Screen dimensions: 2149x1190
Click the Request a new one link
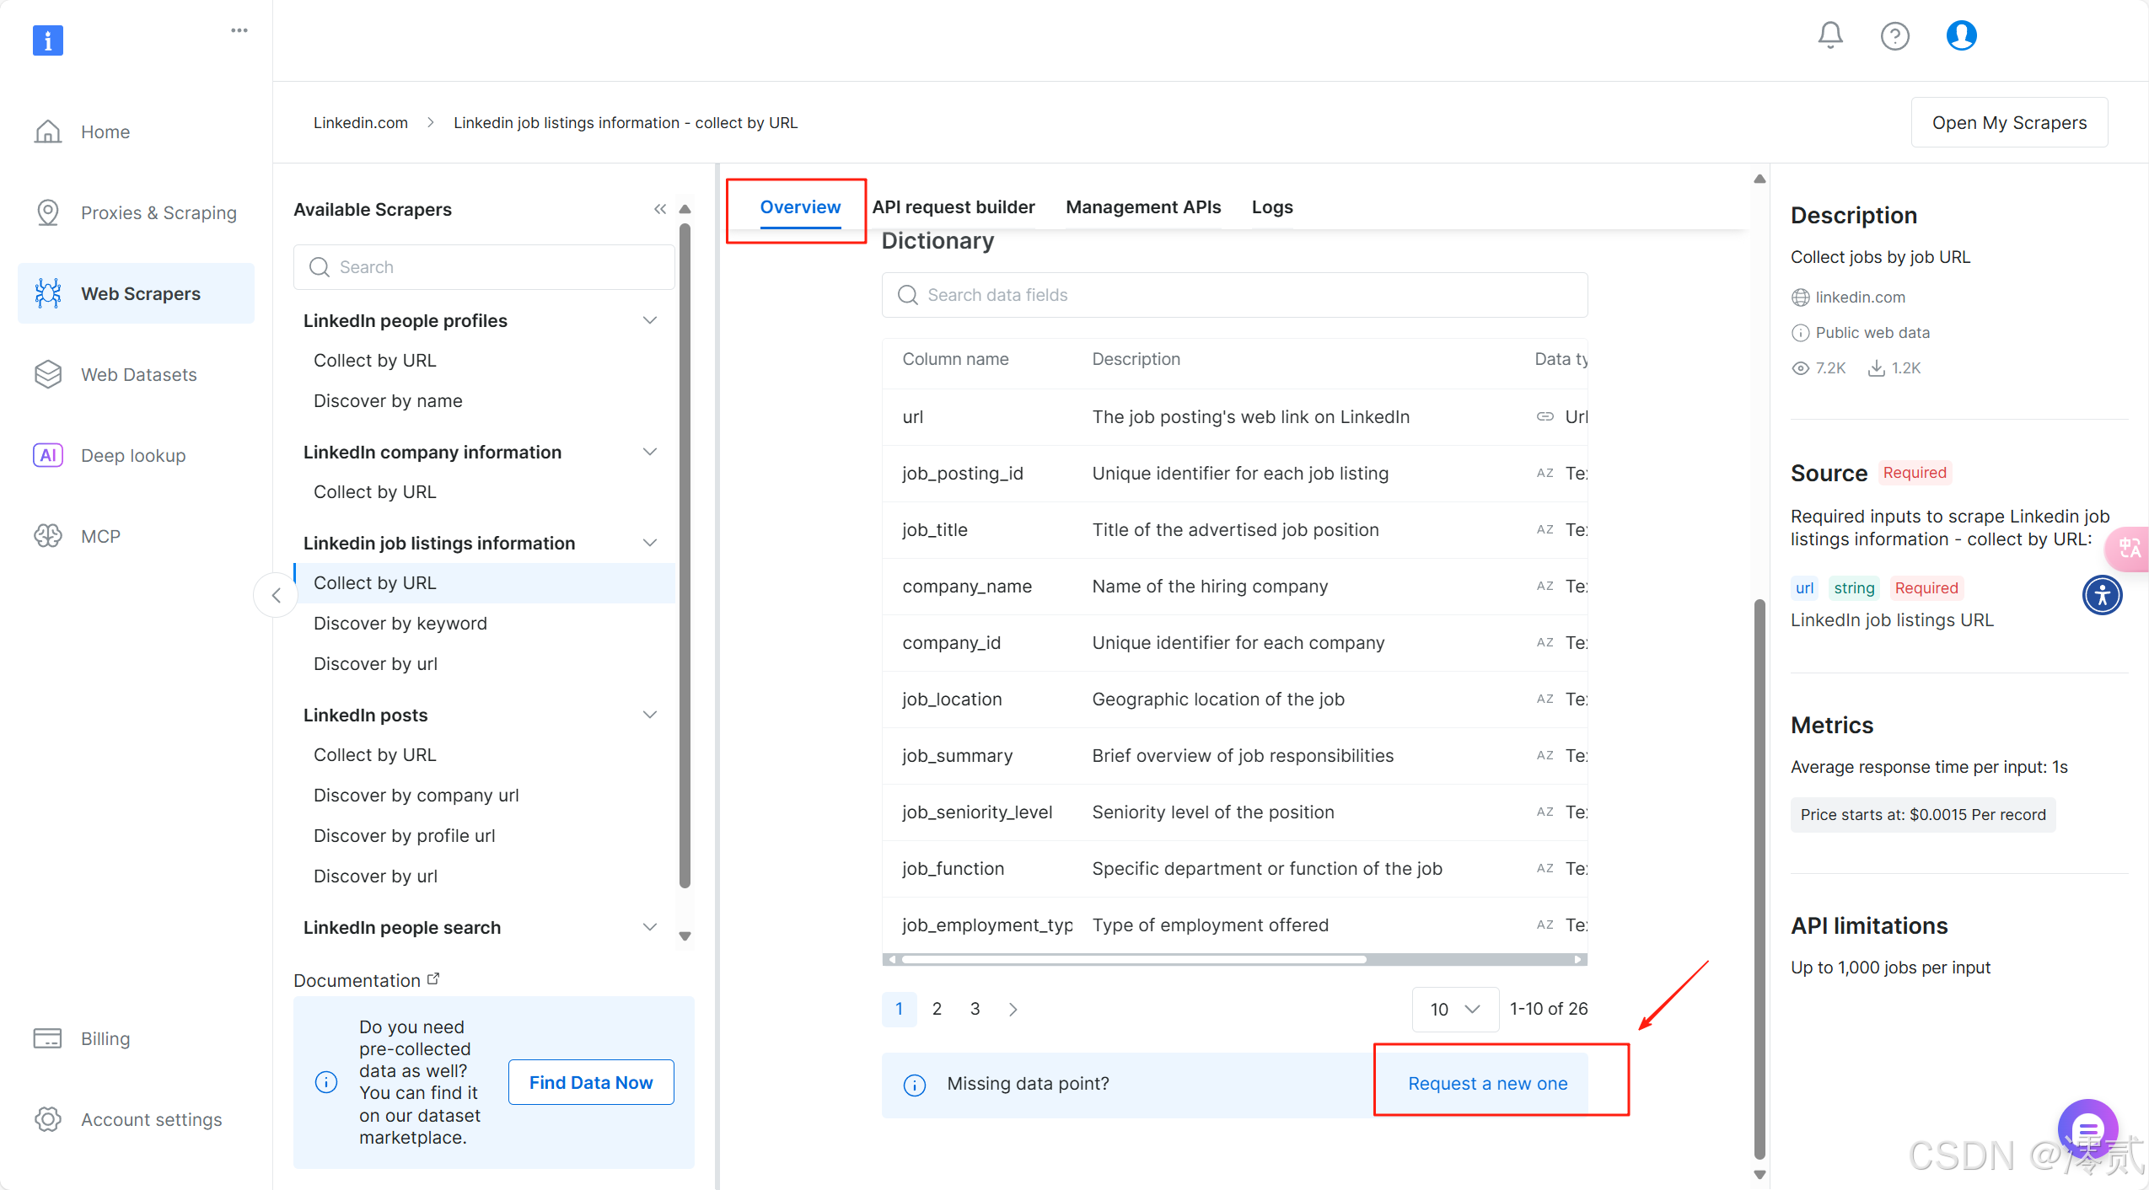(1487, 1083)
